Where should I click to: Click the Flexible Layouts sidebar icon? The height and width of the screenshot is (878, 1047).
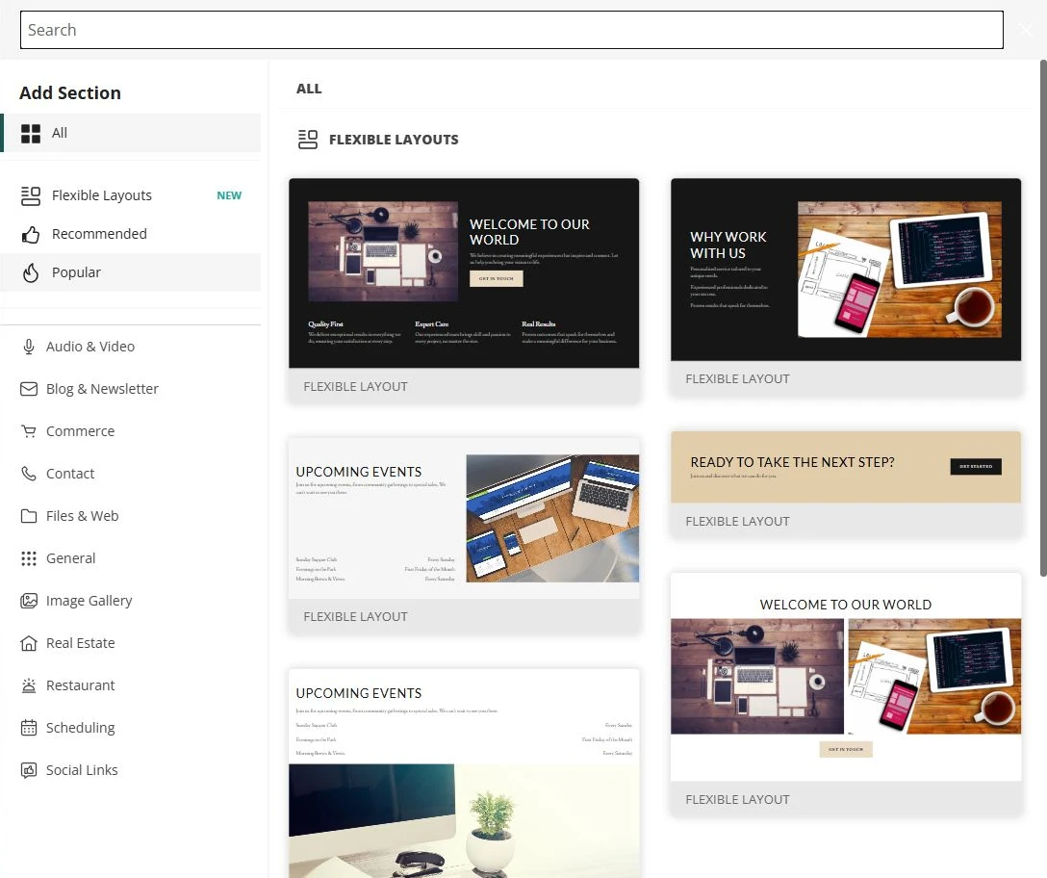(x=31, y=195)
